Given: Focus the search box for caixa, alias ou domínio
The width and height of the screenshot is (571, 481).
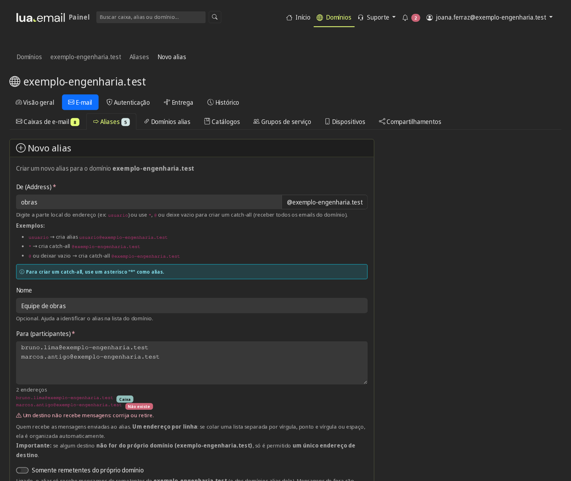Looking at the screenshot, I should click(x=151, y=17).
